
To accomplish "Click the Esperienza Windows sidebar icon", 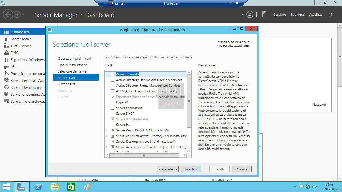I will coord(6,60).
